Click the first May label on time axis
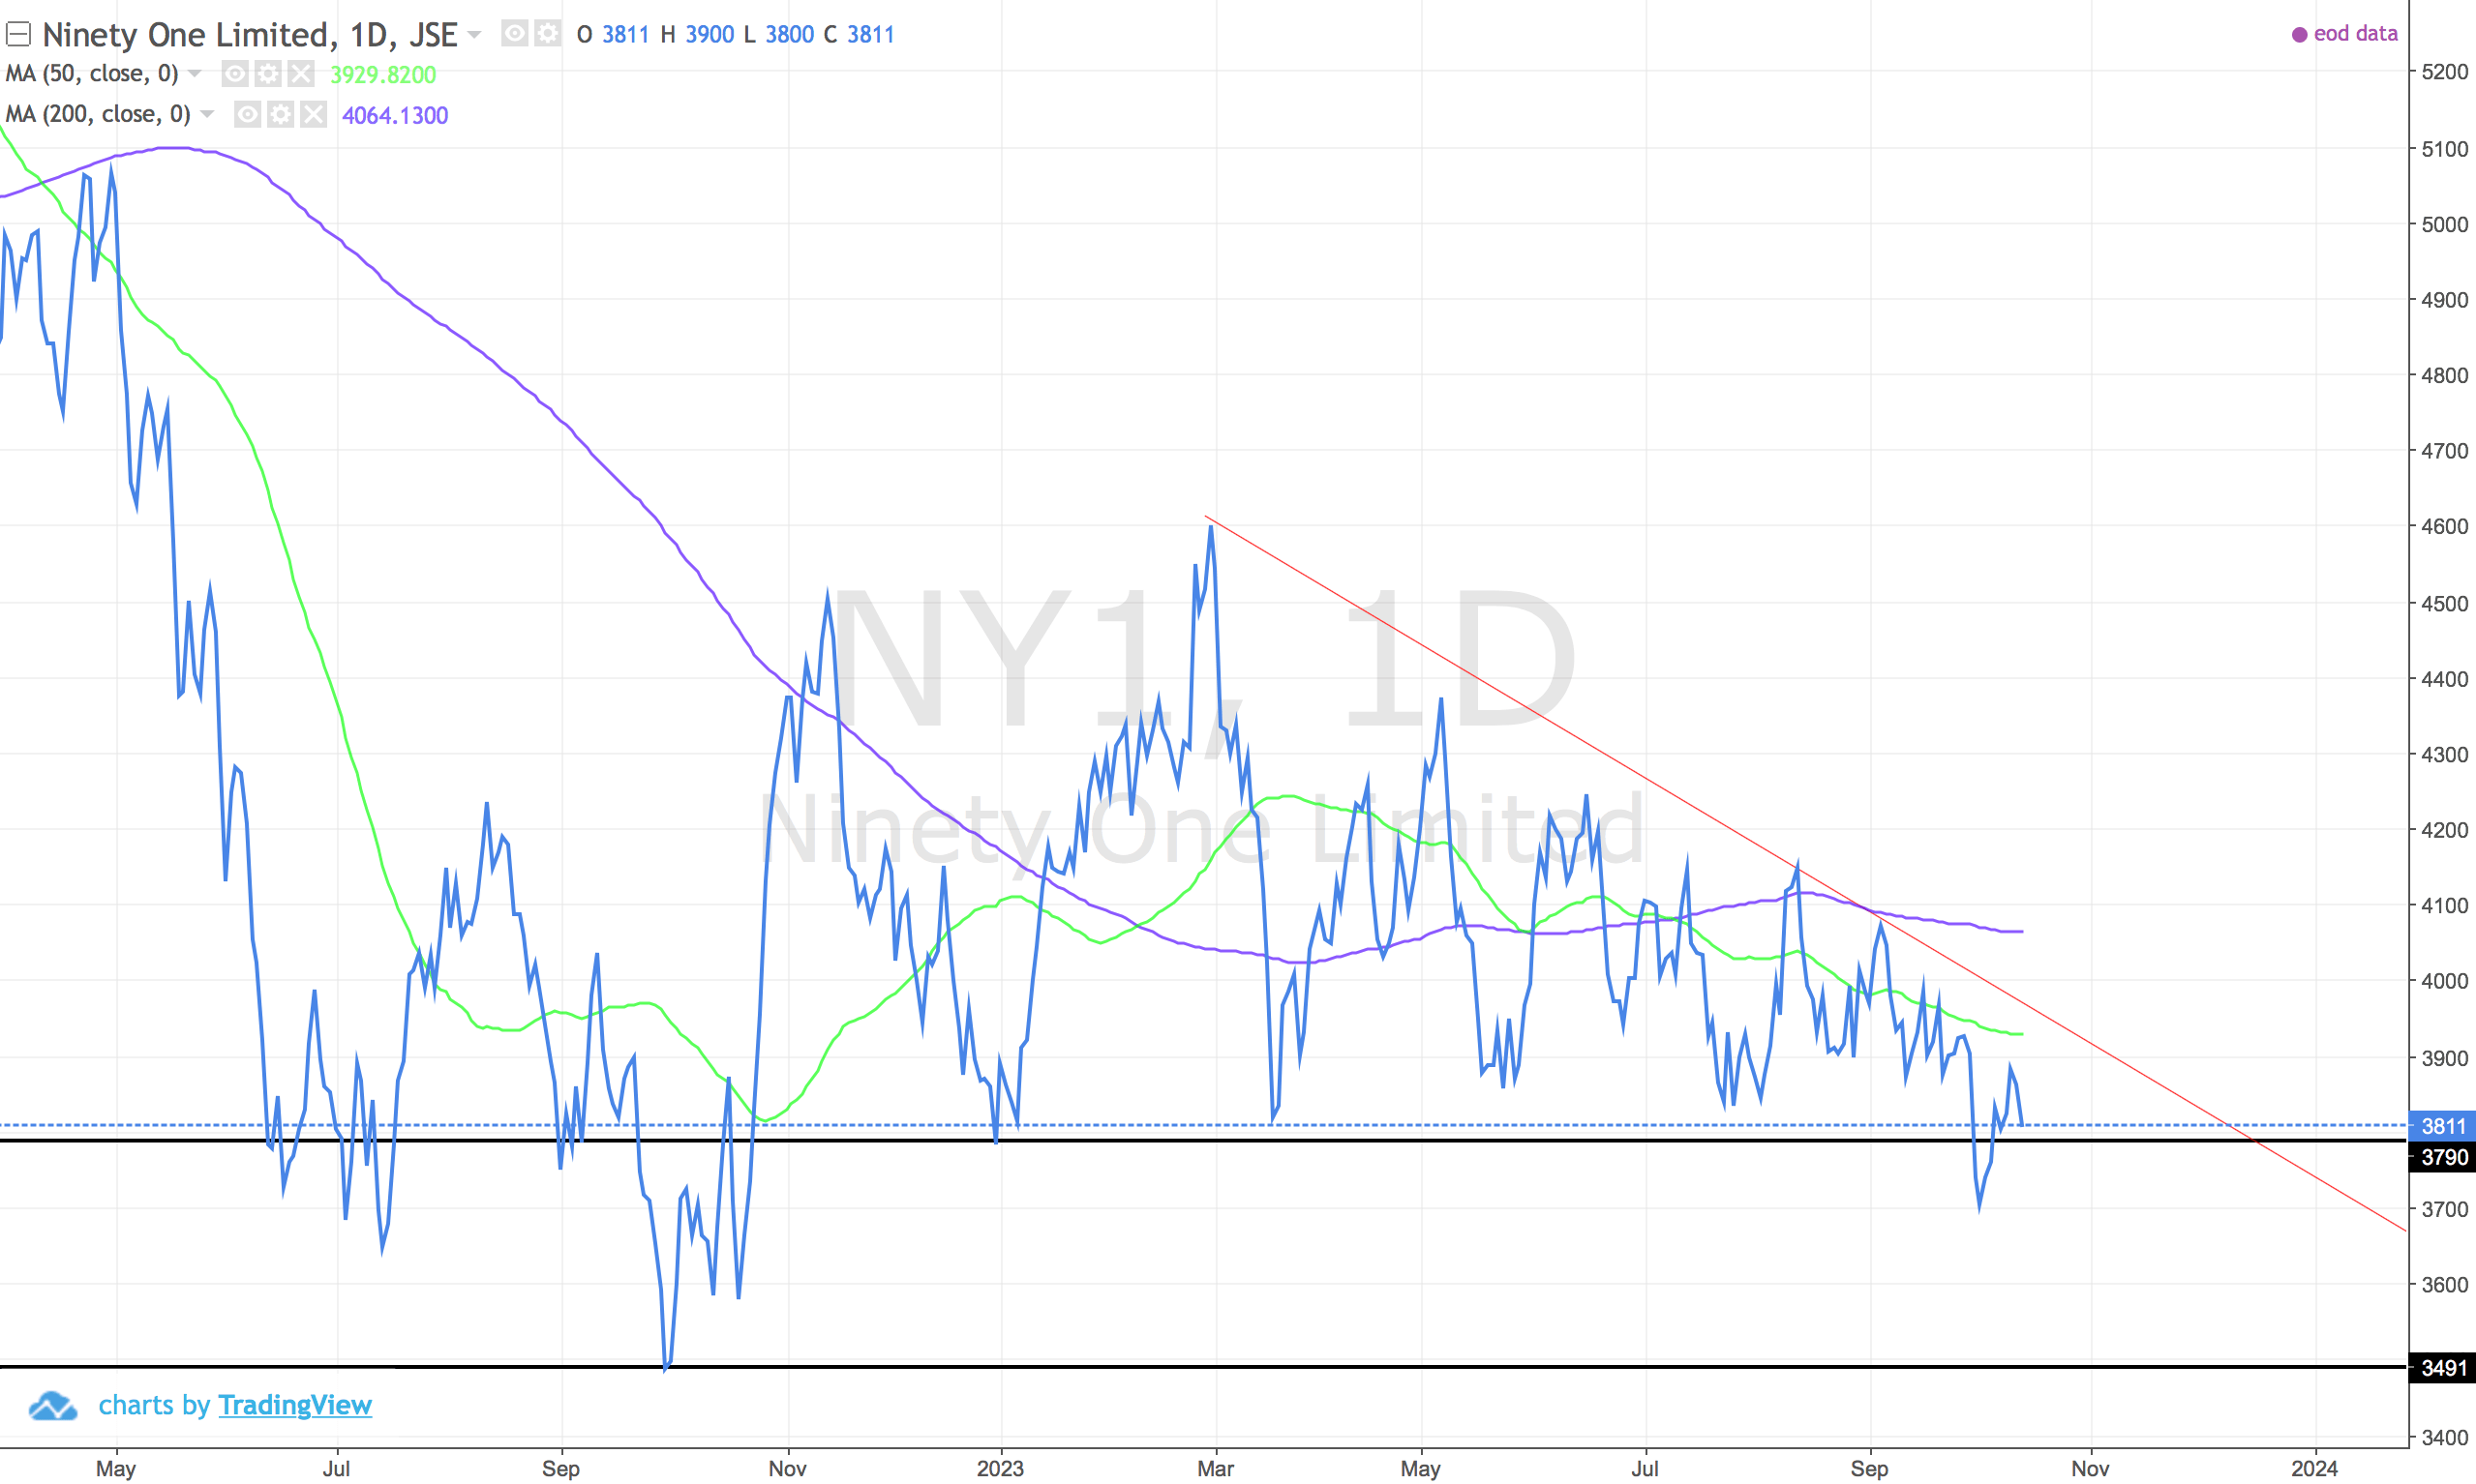Viewport: 2476px width, 1484px height. 116,1468
